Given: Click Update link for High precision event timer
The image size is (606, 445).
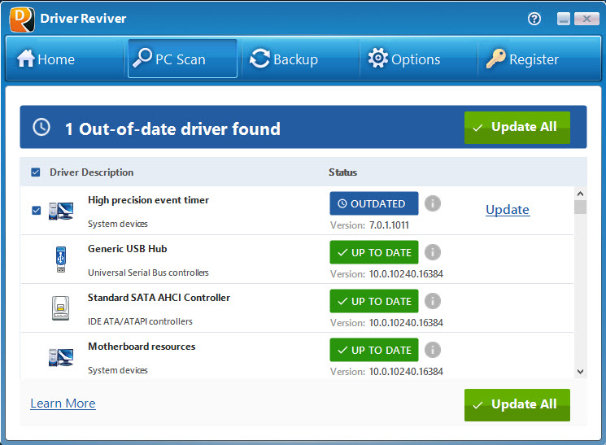Looking at the screenshot, I should (508, 210).
